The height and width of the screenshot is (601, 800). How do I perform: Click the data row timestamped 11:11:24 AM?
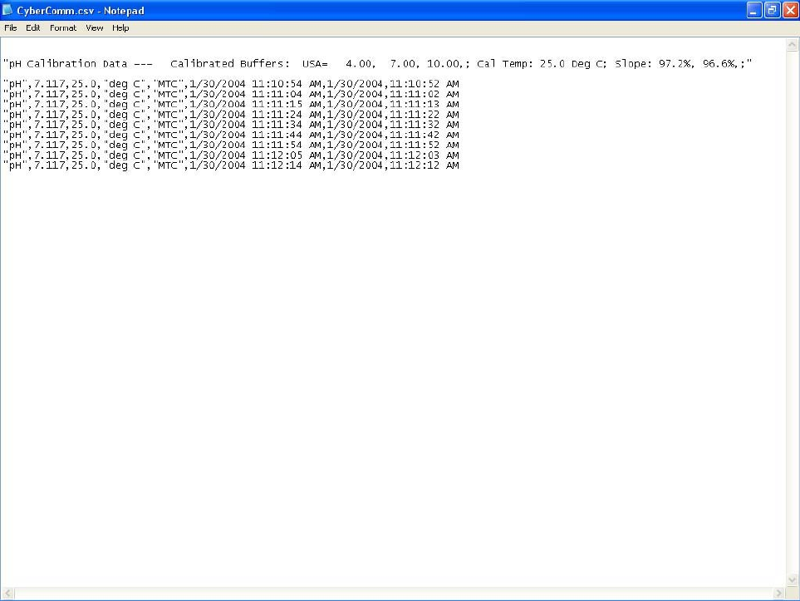click(x=231, y=115)
